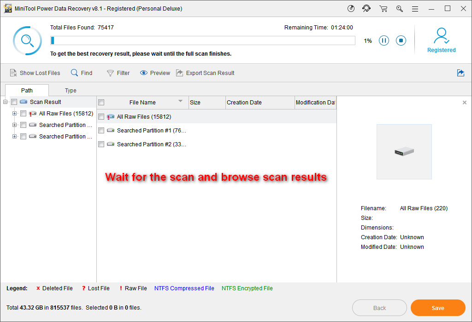The width and height of the screenshot is (472, 322).
Task: Select Searched Partition #1 row in list
Action: (x=217, y=130)
